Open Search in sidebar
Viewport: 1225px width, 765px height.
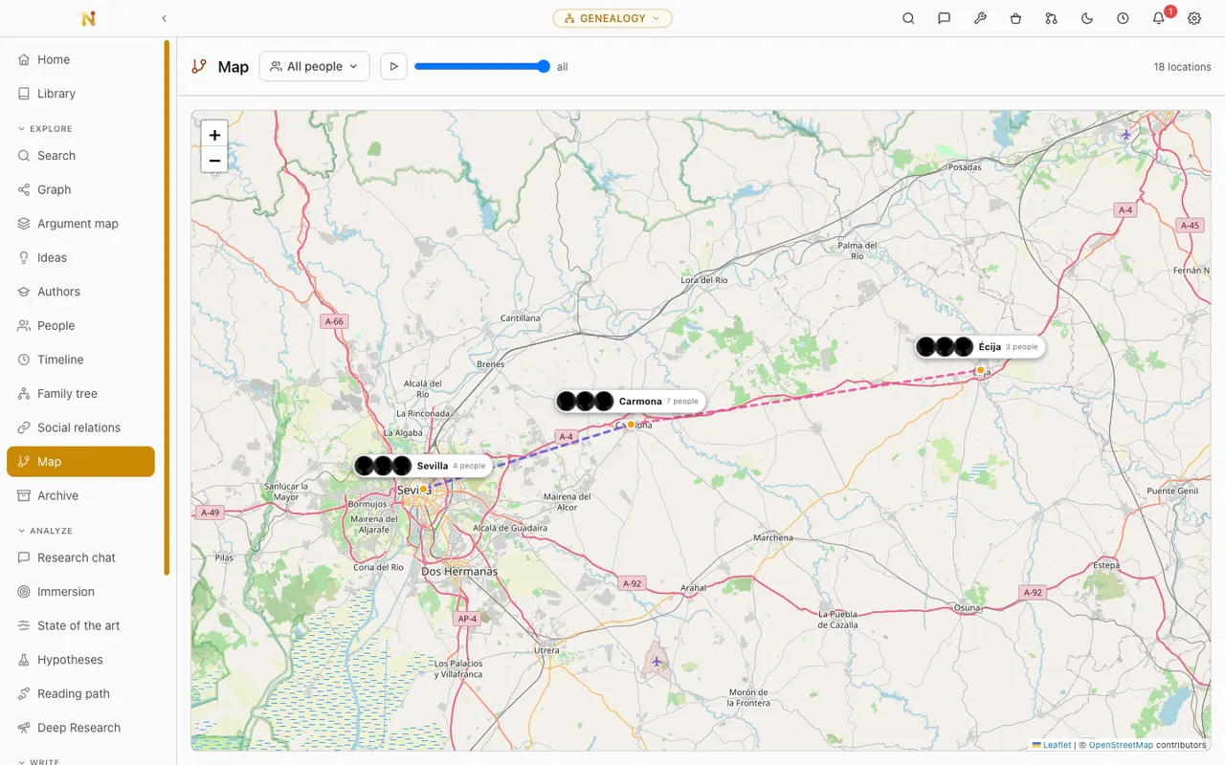tap(80, 156)
